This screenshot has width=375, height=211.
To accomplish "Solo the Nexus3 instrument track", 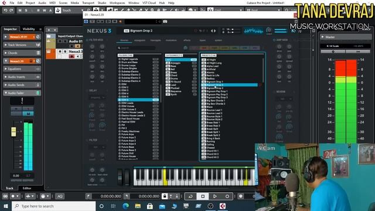I will point(65,52).
